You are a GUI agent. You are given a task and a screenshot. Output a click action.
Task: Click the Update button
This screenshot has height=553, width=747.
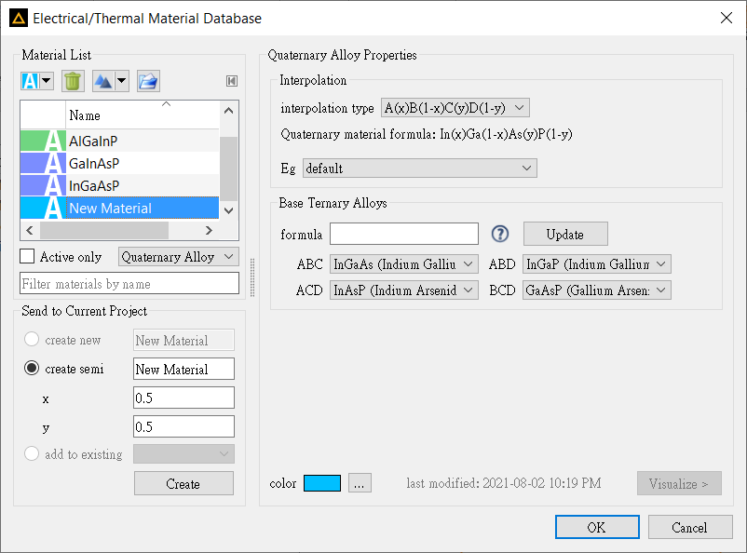click(565, 234)
